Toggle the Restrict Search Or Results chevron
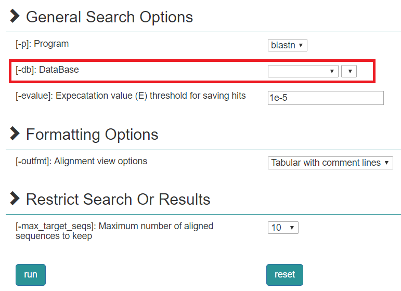401x291 pixels. pos(15,199)
